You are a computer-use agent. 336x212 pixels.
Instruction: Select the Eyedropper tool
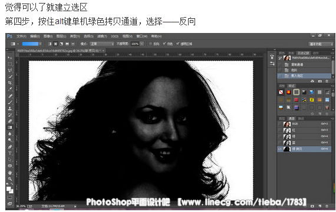[x=10, y=89]
